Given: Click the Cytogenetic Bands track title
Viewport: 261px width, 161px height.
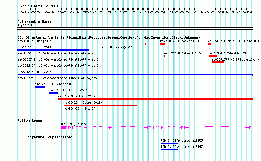Looking at the screenshot, I should tap(35, 22).
